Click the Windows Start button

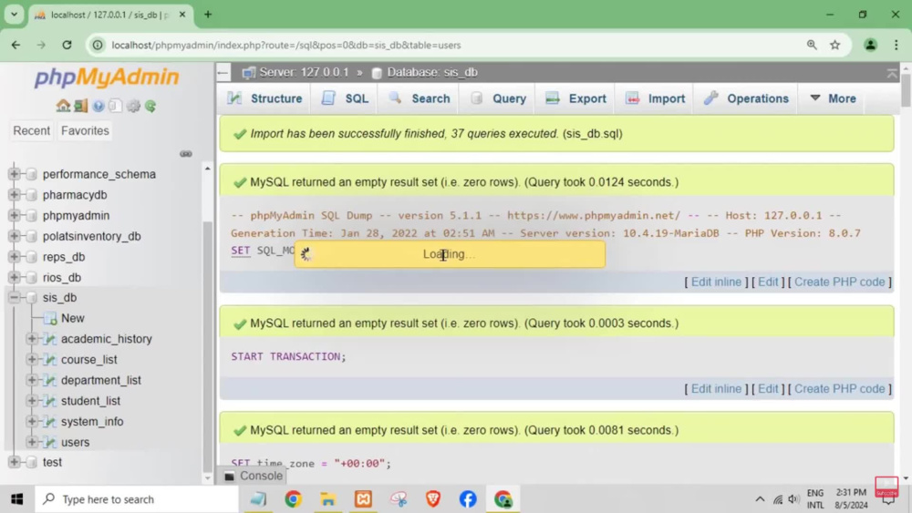coord(16,499)
